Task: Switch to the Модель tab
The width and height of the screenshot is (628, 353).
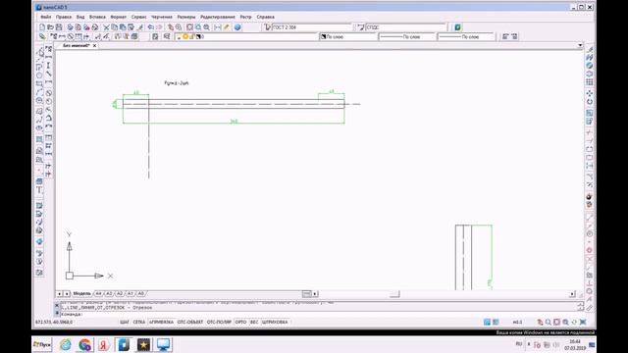Action: pyautogui.click(x=82, y=294)
